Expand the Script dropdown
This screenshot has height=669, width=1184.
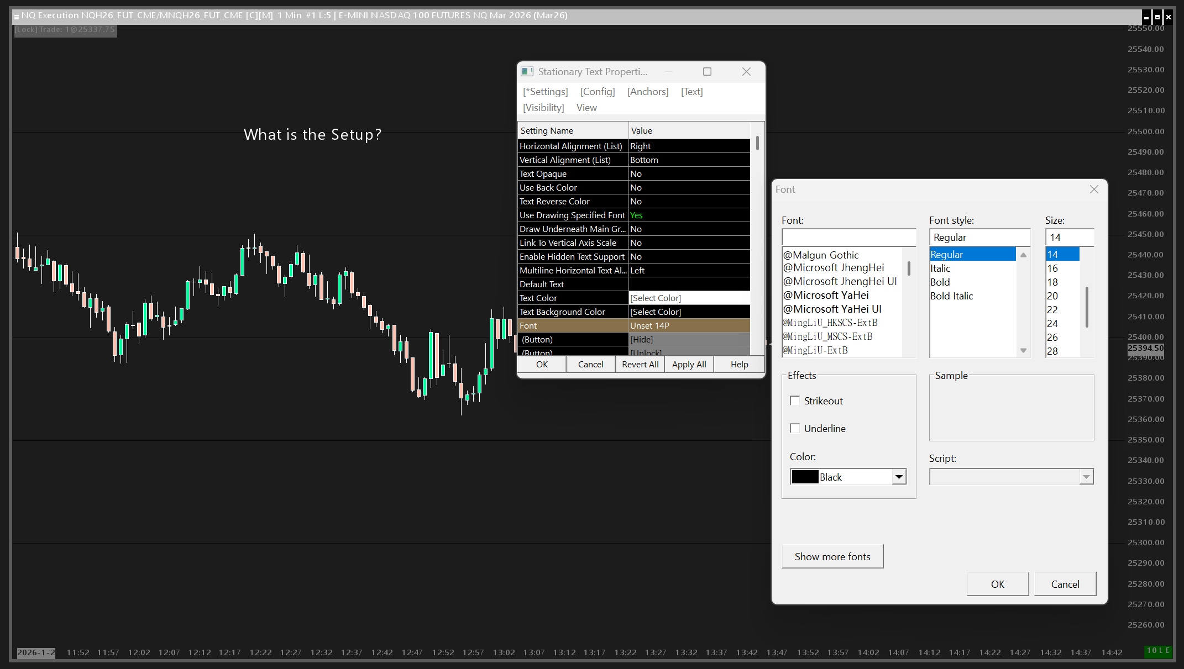[x=1086, y=477]
